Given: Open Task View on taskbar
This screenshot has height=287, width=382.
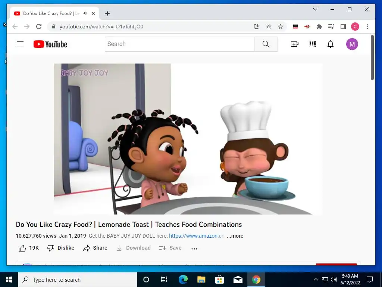Looking at the screenshot, I should pos(164,280).
